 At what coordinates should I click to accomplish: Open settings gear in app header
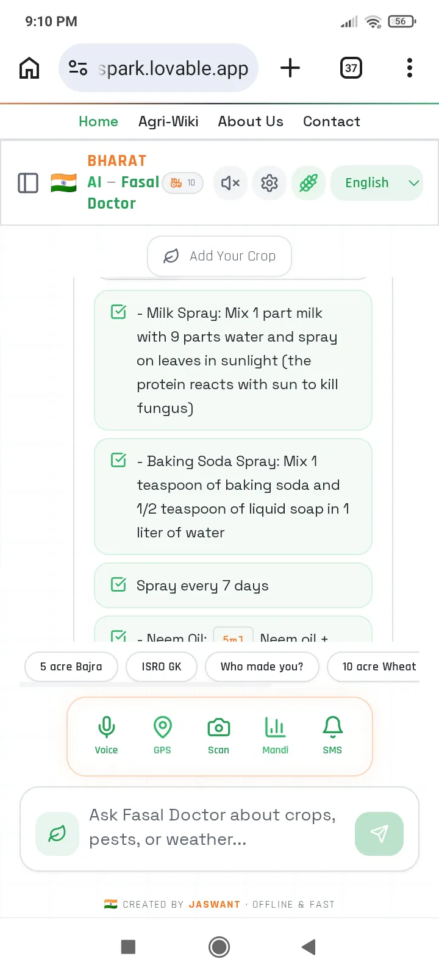coord(269,182)
